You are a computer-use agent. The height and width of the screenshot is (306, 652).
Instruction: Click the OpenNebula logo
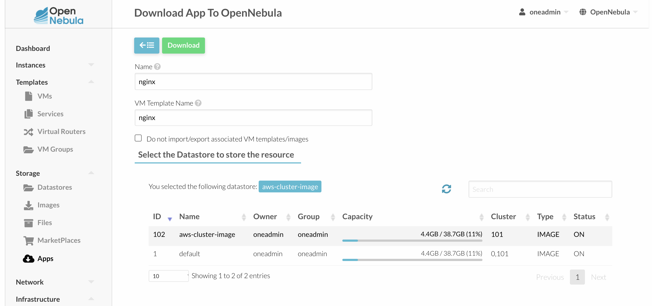pos(58,16)
